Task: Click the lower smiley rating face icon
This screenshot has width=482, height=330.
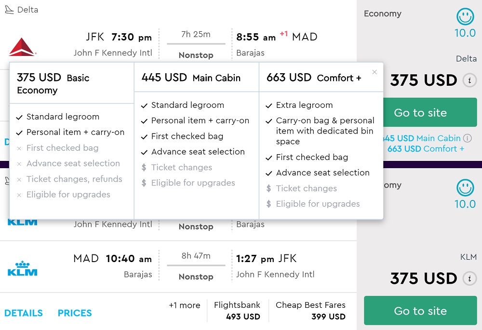Action: (x=465, y=188)
